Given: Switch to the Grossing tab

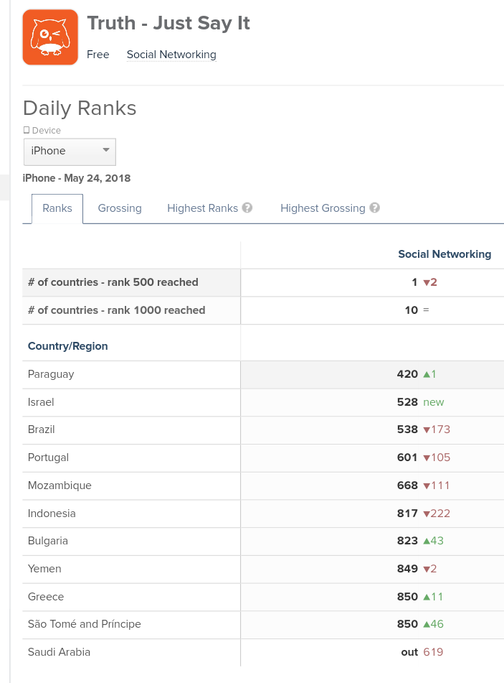Looking at the screenshot, I should coord(119,208).
